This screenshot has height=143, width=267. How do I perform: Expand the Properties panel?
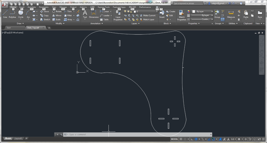point(194,23)
